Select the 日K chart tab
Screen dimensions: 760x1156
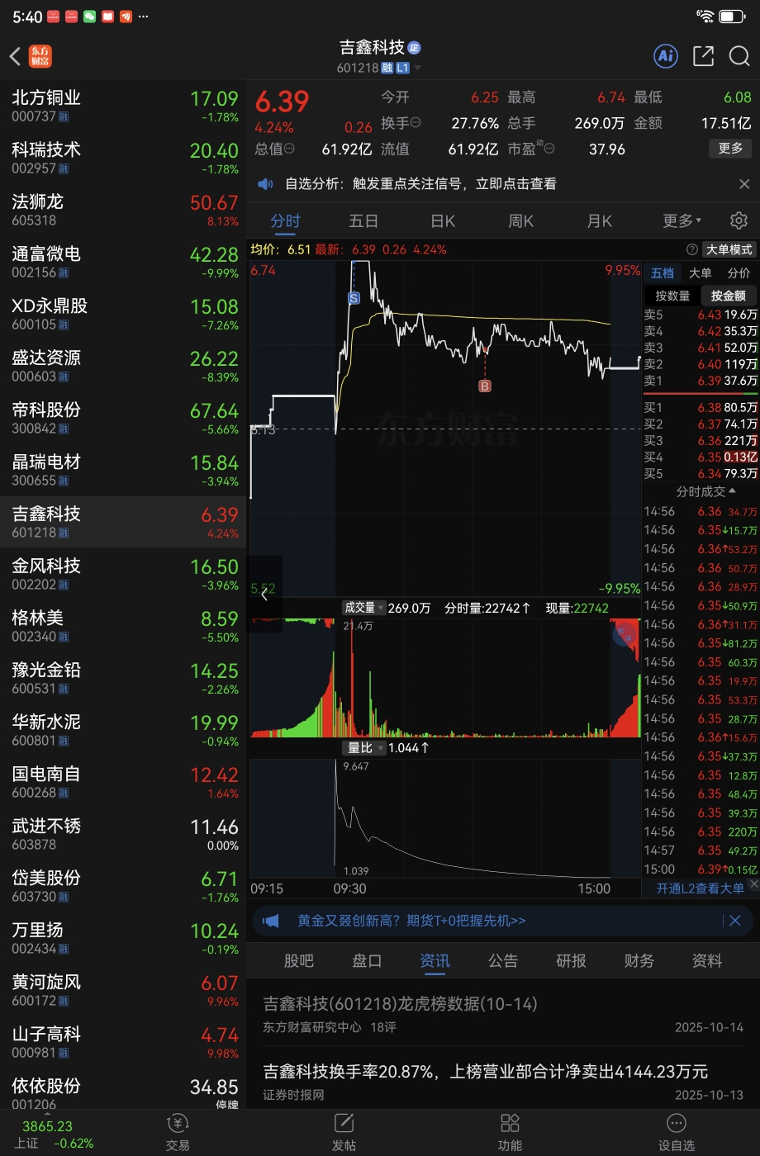(x=443, y=220)
